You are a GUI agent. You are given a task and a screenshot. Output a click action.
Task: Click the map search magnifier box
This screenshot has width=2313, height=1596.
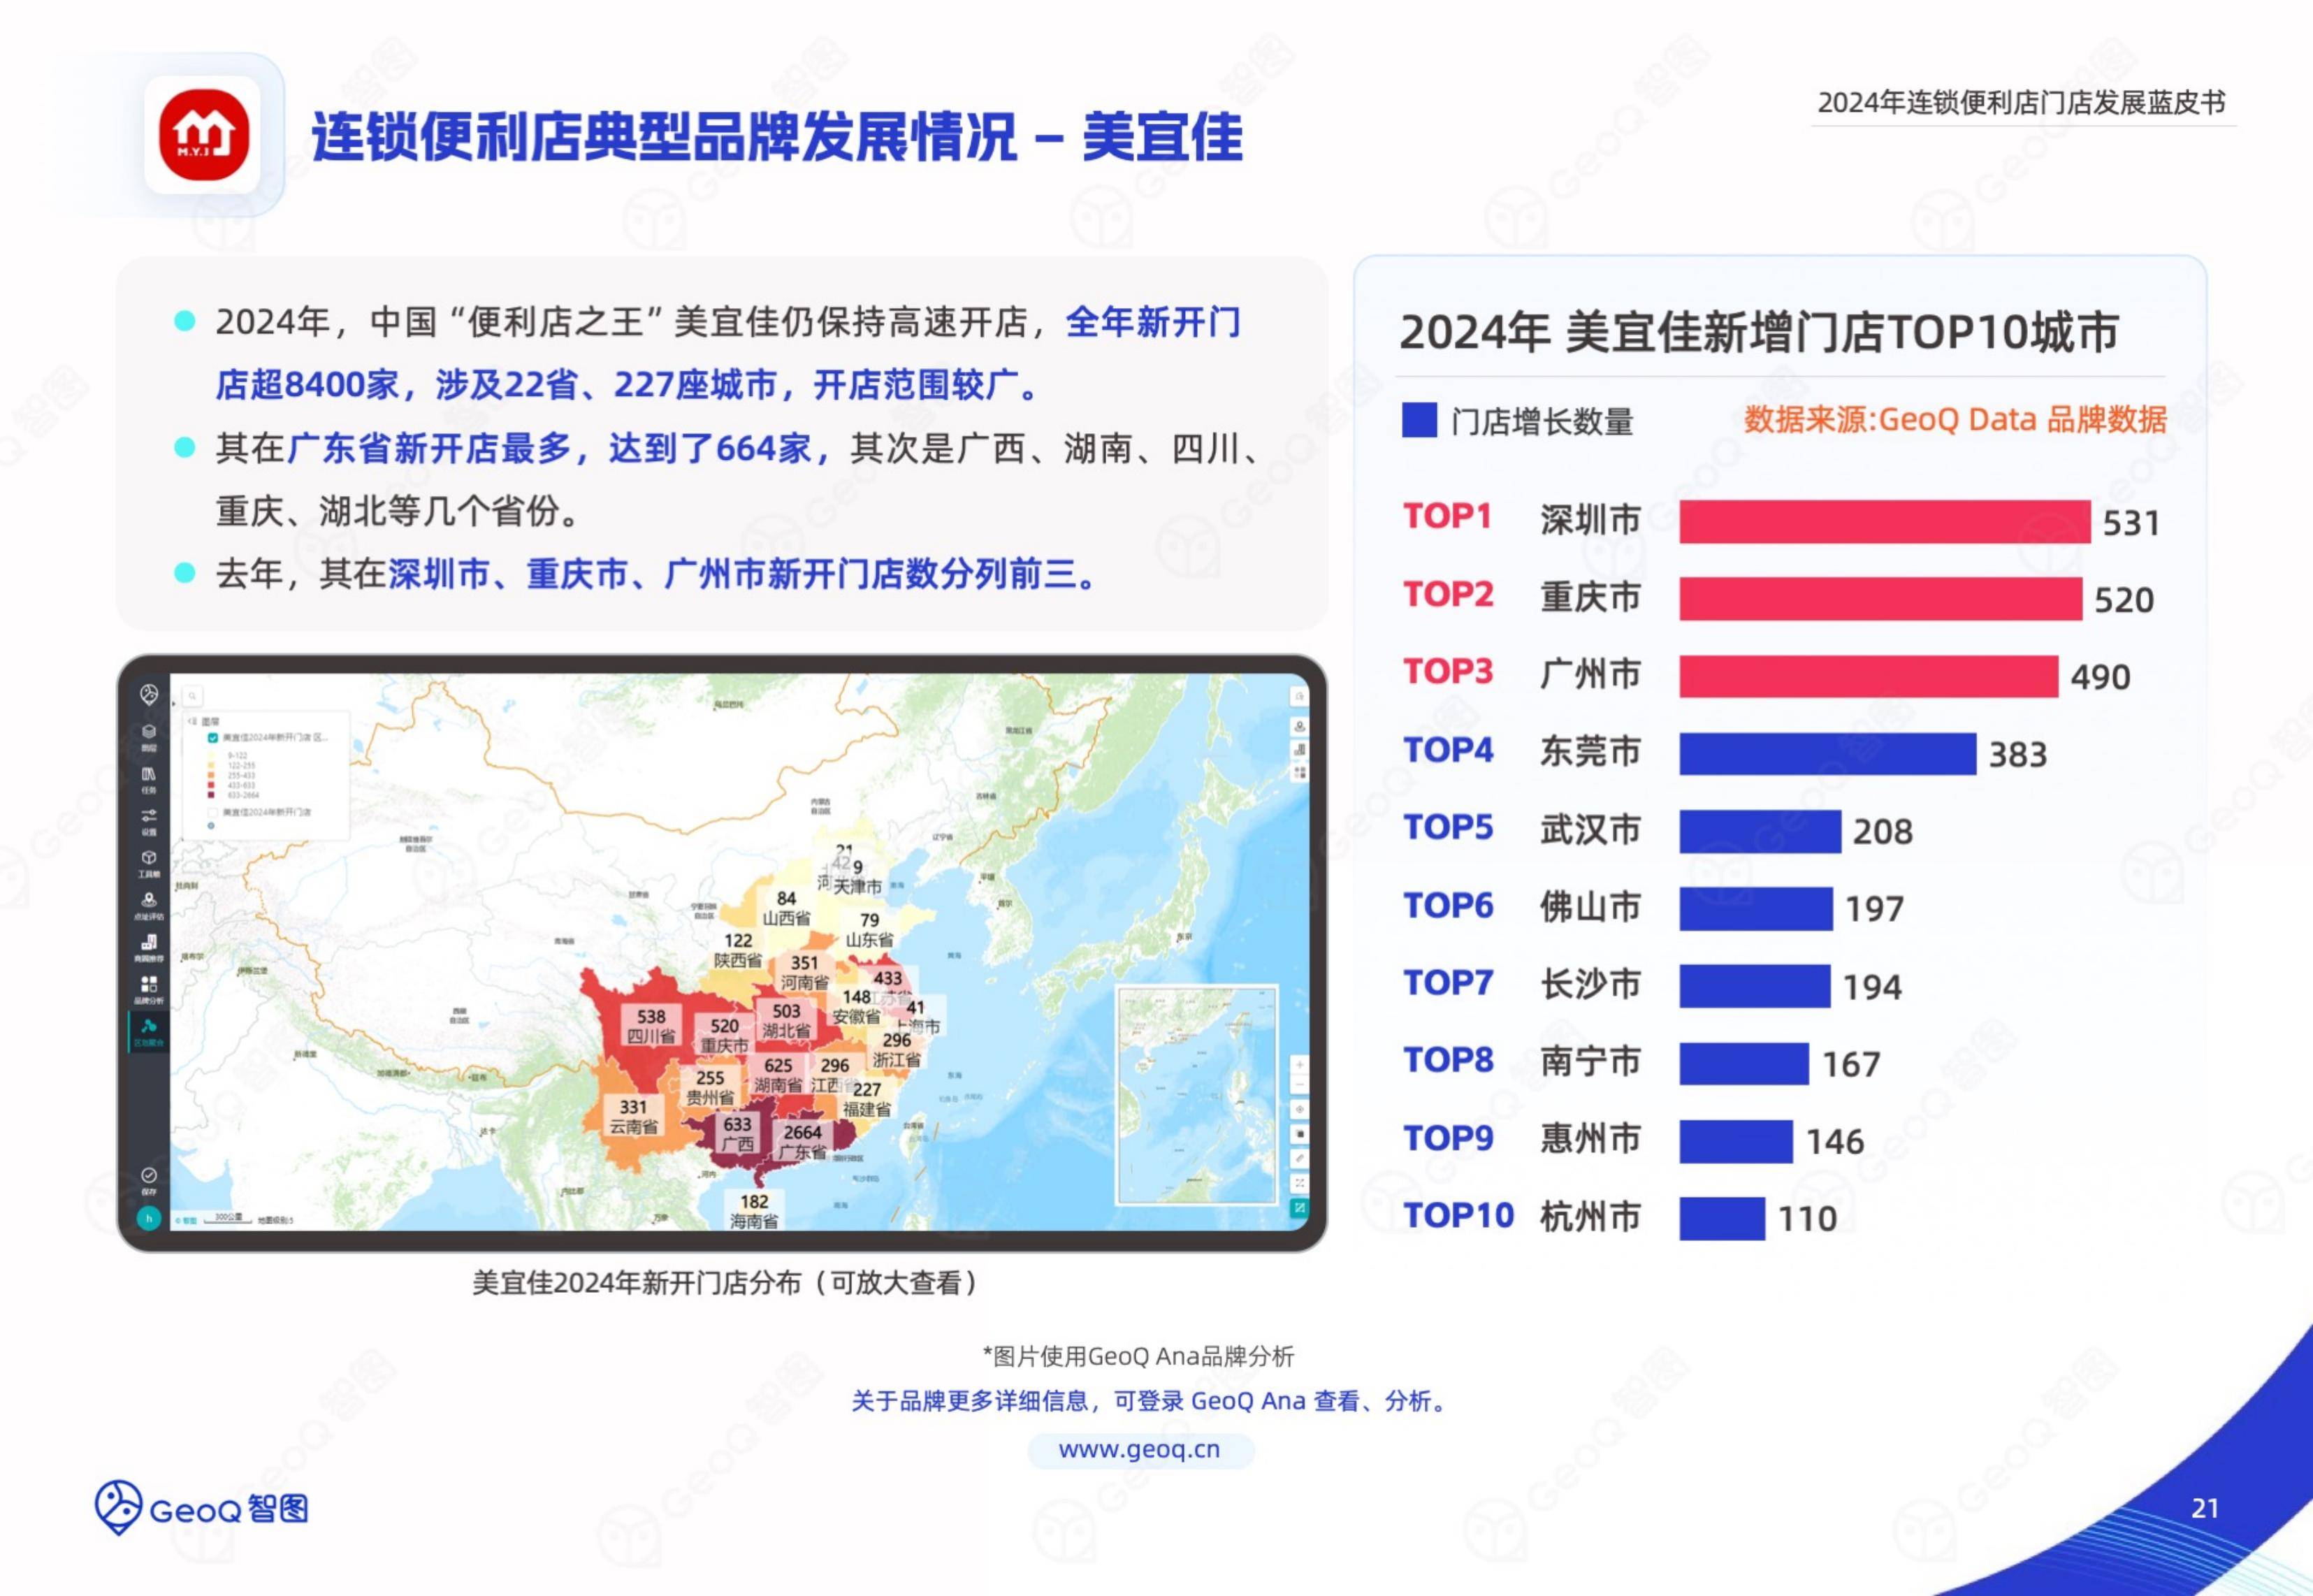click(x=193, y=695)
